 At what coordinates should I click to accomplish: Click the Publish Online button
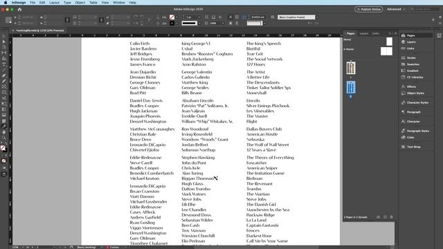[368, 9]
